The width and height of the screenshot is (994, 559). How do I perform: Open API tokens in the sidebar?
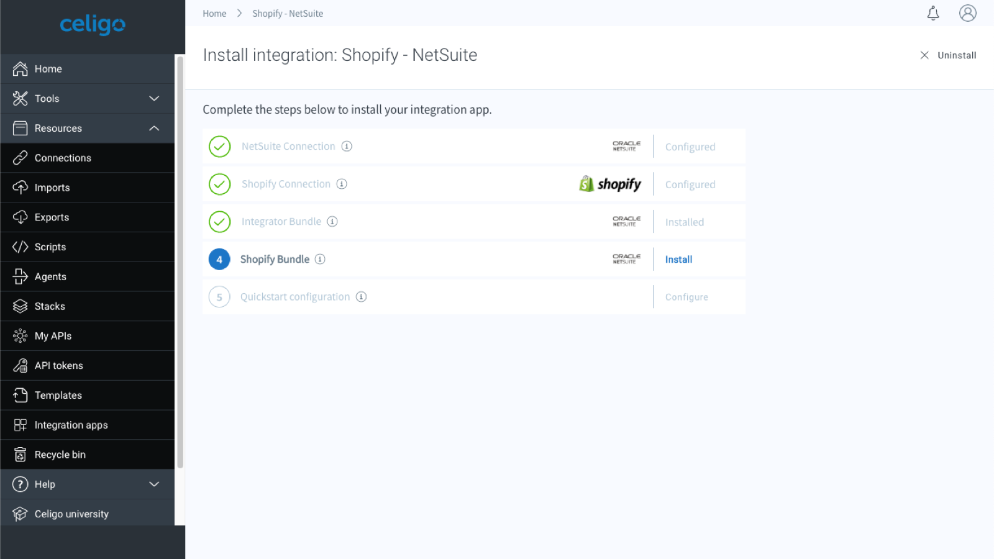(x=88, y=366)
